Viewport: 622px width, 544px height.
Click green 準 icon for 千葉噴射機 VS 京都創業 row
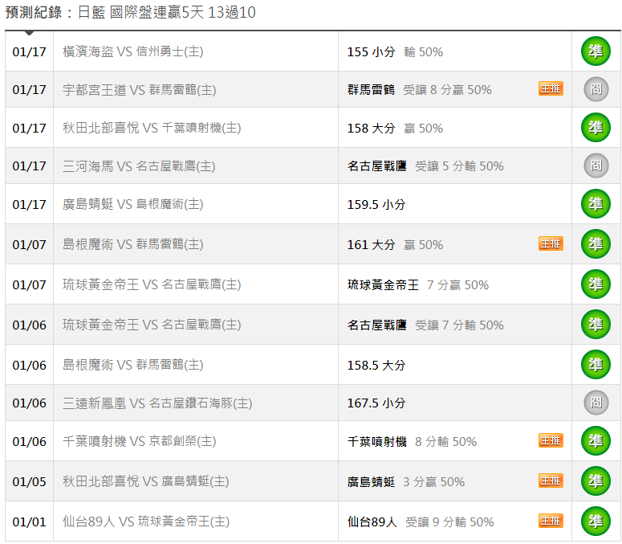596,441
